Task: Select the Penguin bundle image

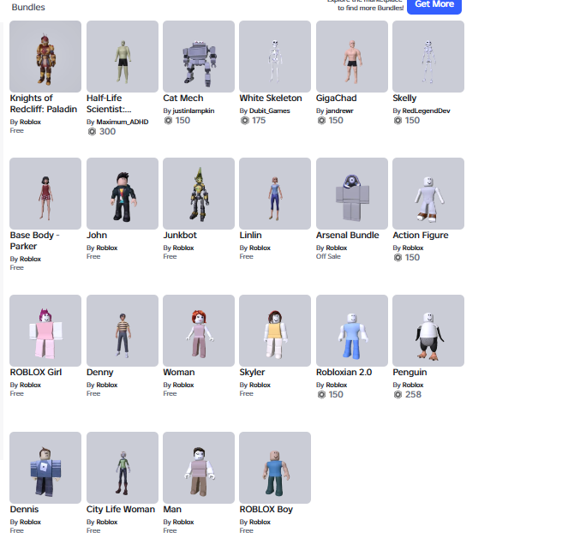Action: pos(428,331)
